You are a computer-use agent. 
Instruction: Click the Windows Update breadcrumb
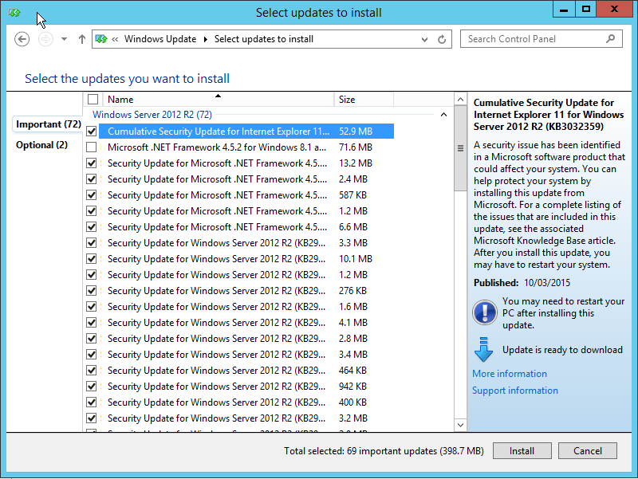[x=160, y=39]
